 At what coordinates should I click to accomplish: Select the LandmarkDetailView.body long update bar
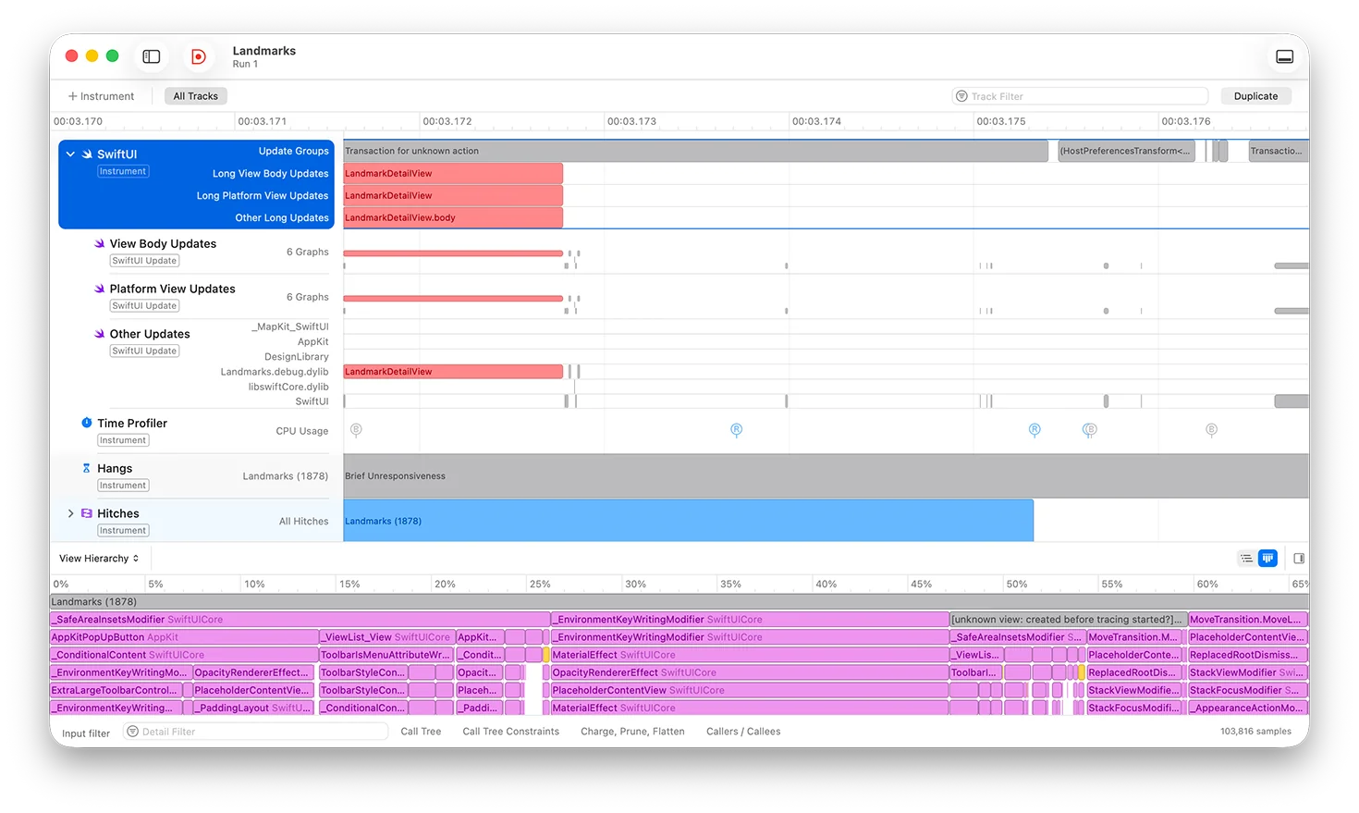(453, 217)
